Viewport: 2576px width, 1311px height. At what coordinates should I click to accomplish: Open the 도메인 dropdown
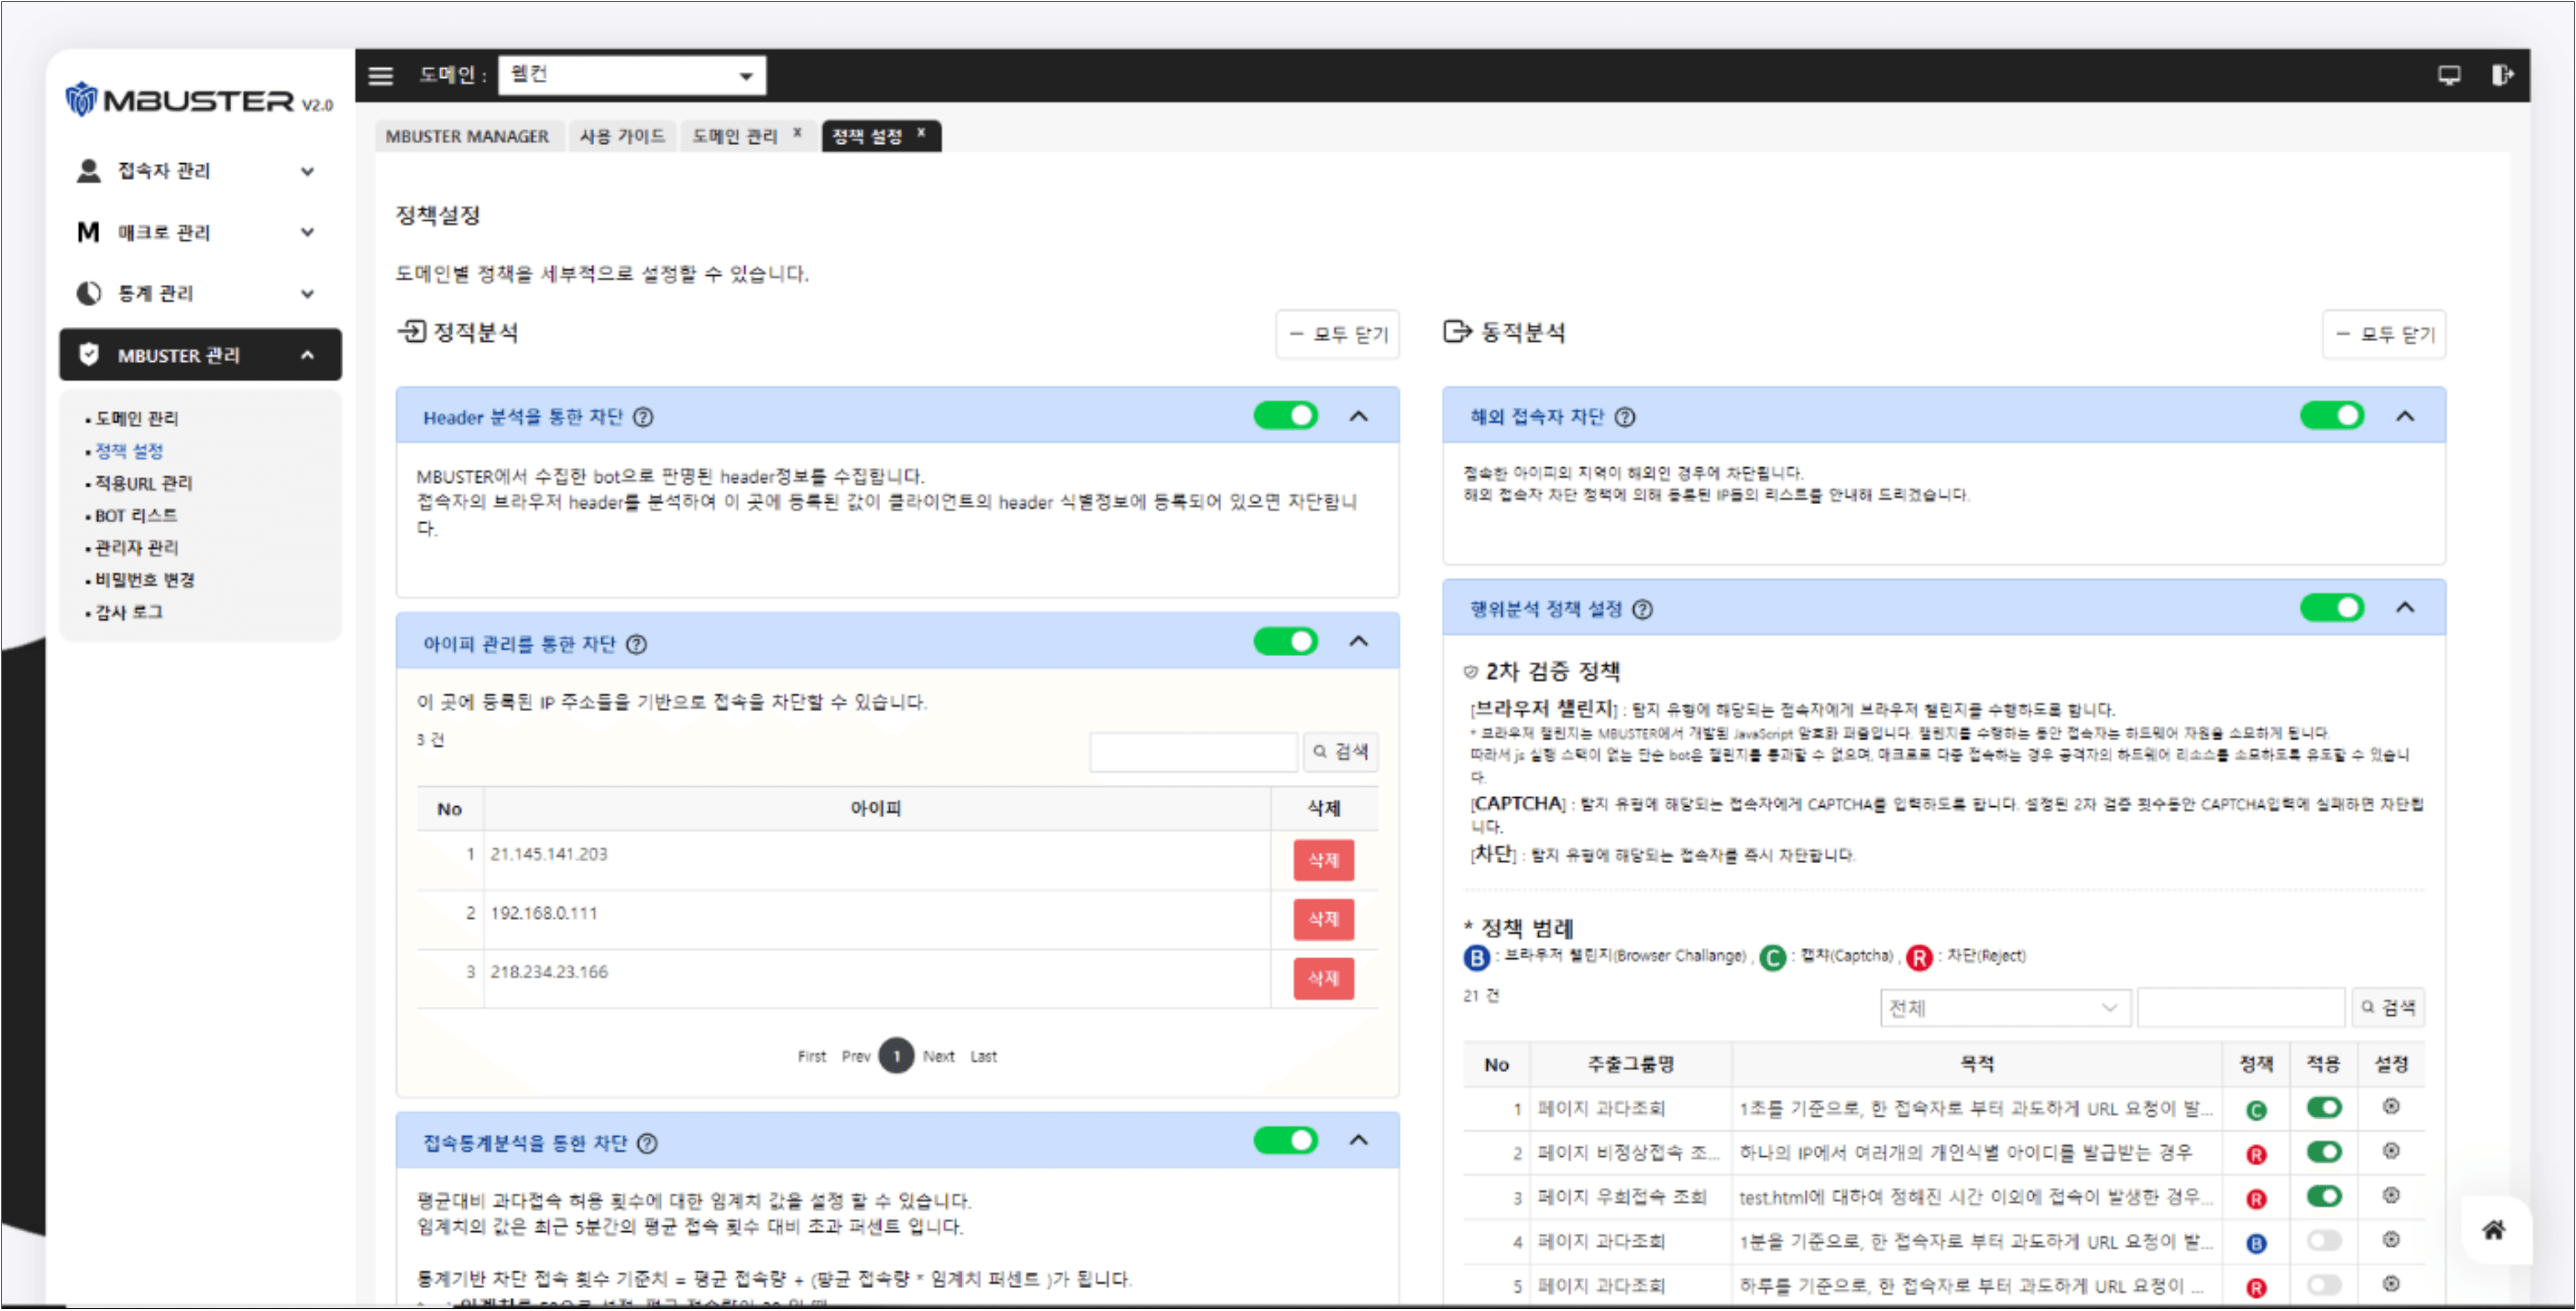632,76
